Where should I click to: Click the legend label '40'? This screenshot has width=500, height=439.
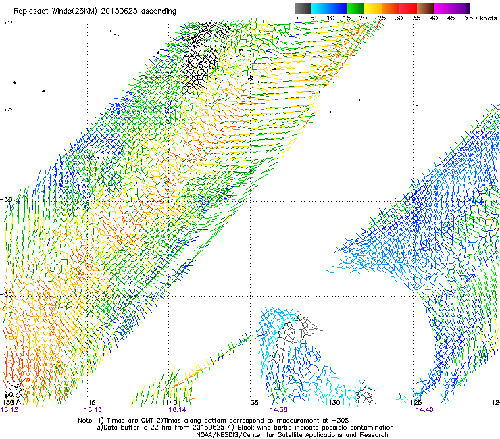[x=434, y=18]
